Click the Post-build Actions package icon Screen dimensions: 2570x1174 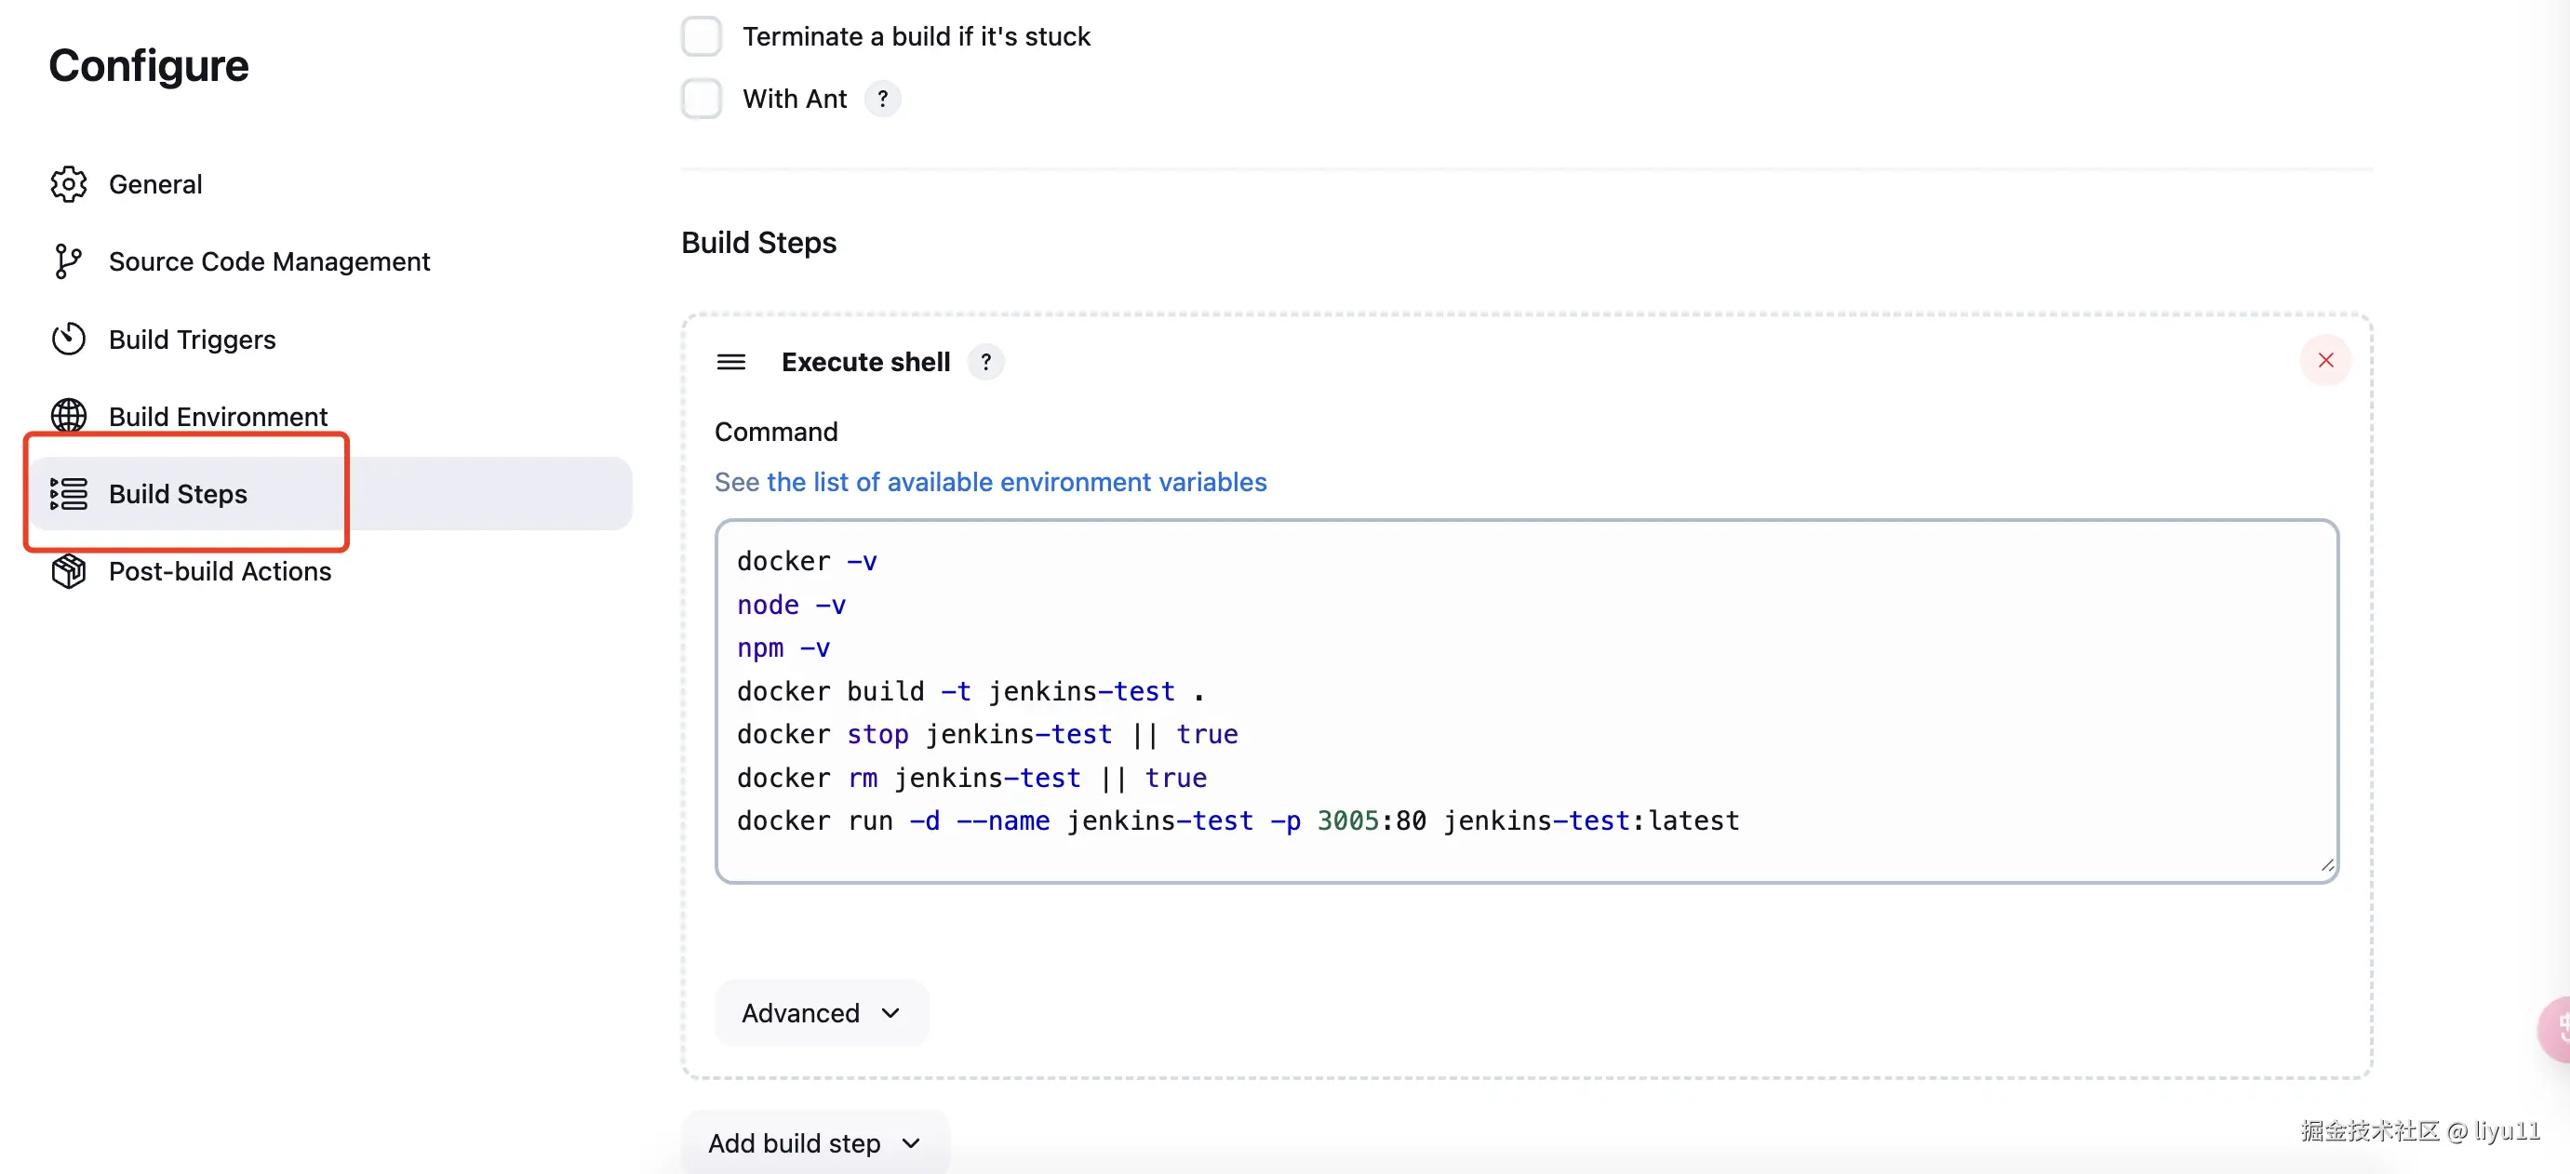pyautogui.click(x=68, y=571)
